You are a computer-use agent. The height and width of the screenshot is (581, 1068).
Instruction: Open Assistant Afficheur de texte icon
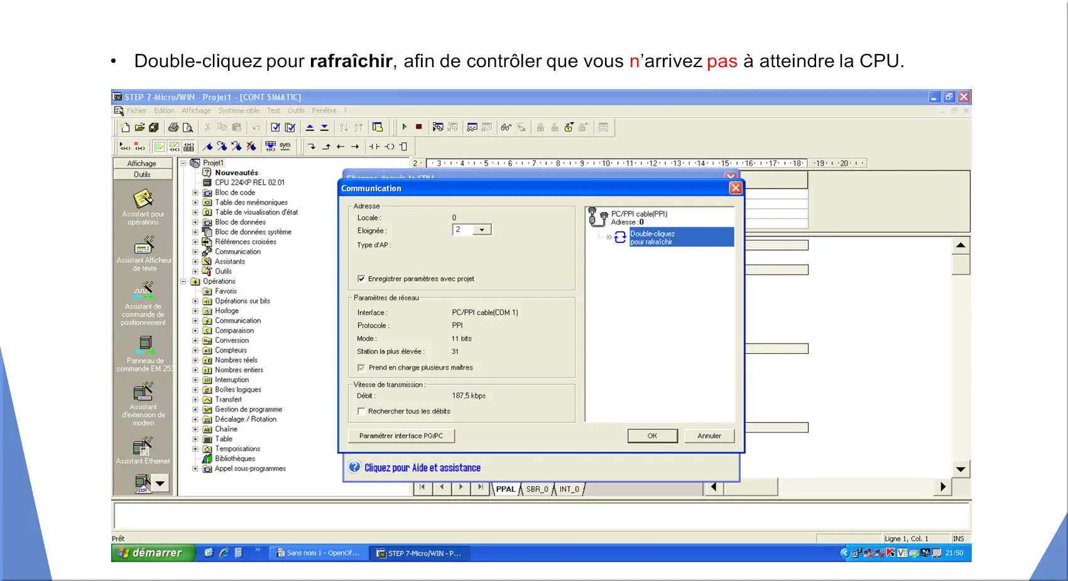pyautogui.click(x=144, y=245)
